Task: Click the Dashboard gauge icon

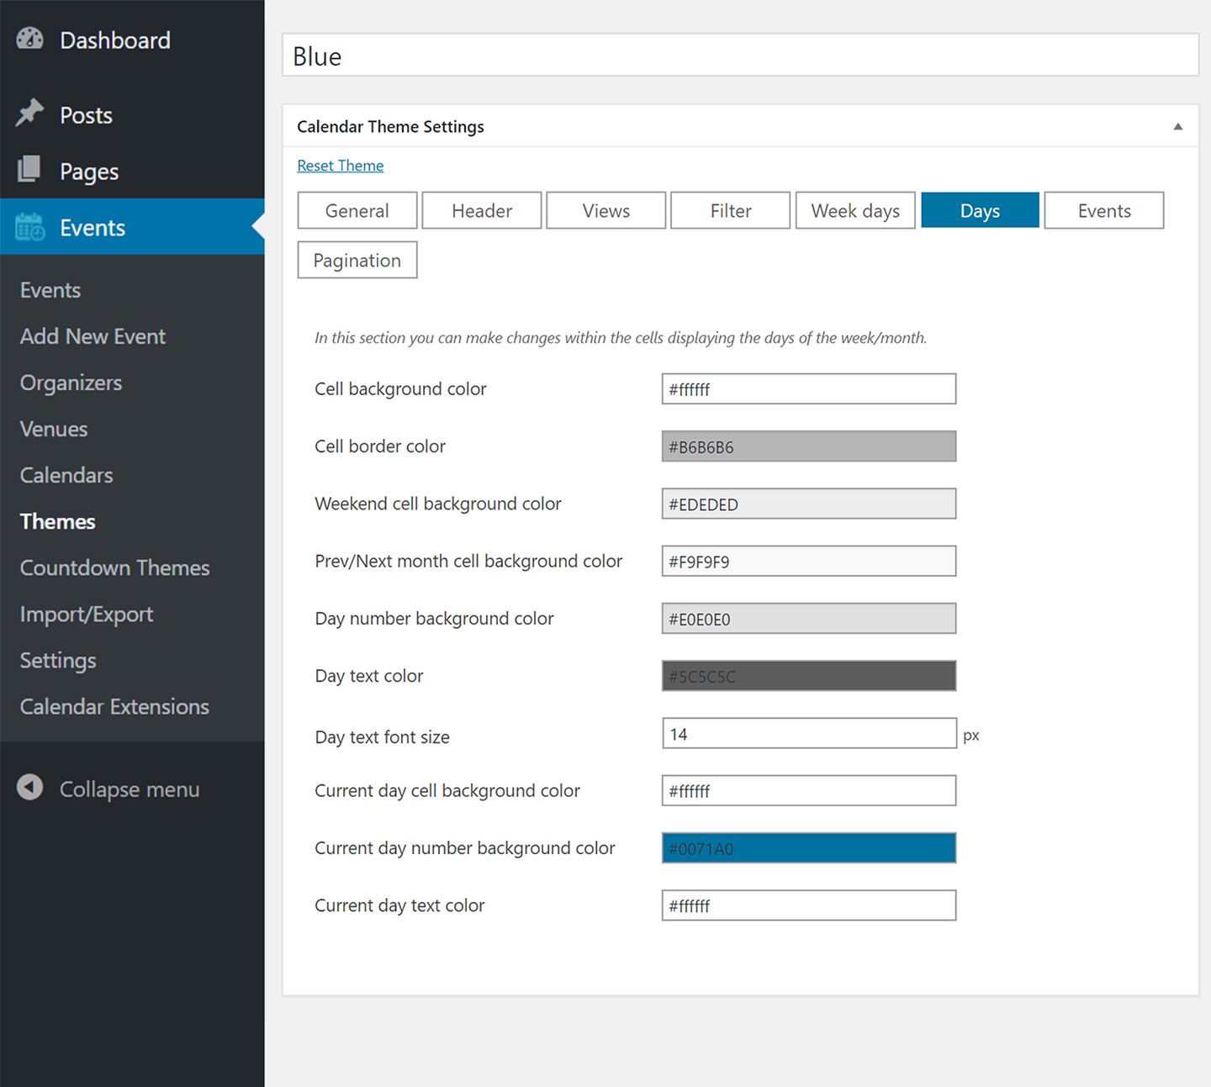Action: (30, 39)
